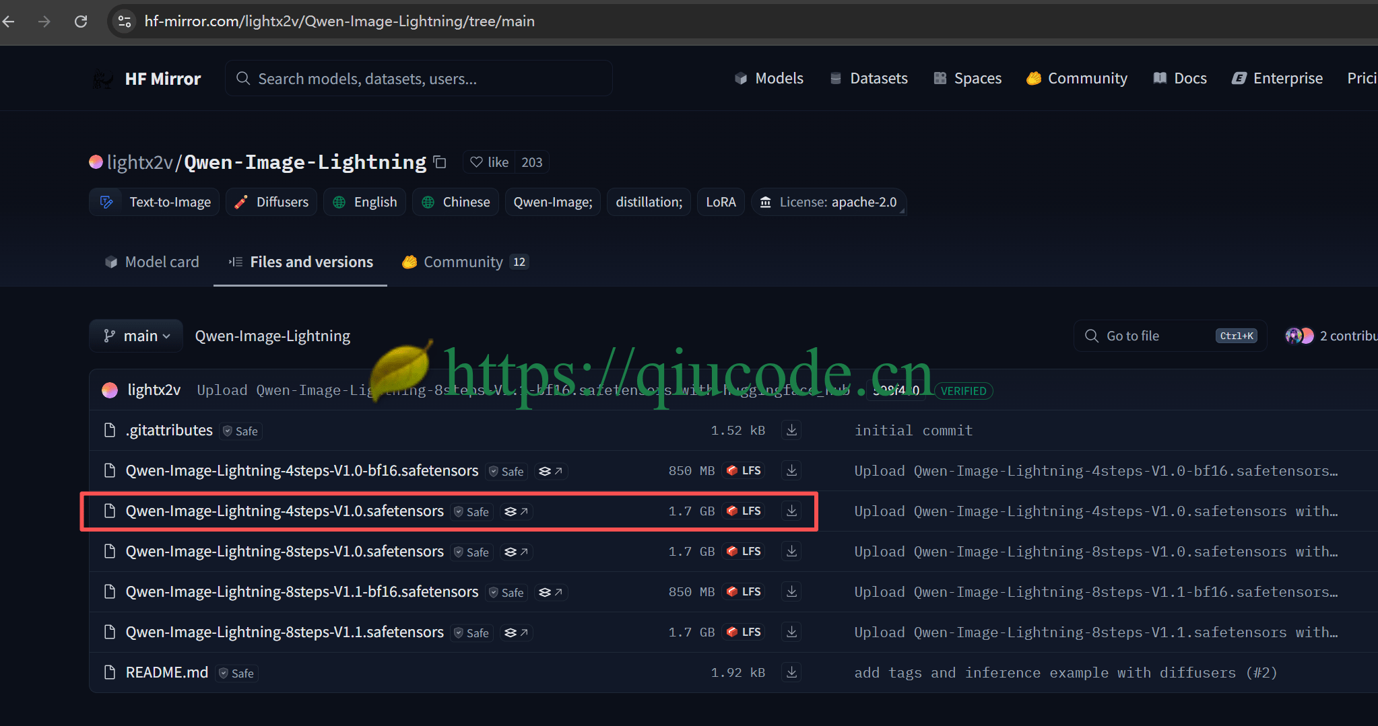1378x726 pixels.
Task: Open safetensors viewer icon for 4steps-V1.0.safetensors
Action: pos(517,511)
